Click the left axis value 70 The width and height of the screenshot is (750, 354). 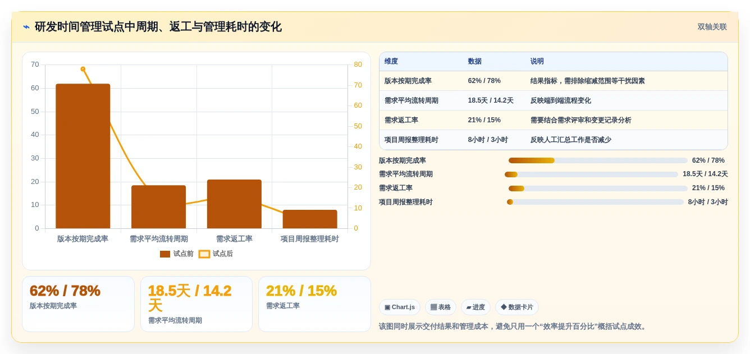(x=35, y=65)
